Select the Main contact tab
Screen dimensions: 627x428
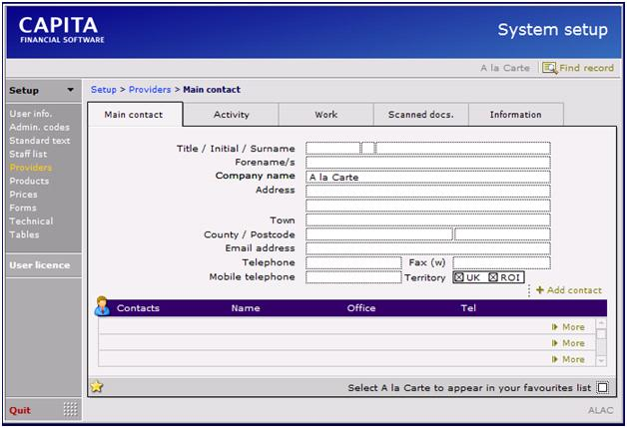coord(135,115)
